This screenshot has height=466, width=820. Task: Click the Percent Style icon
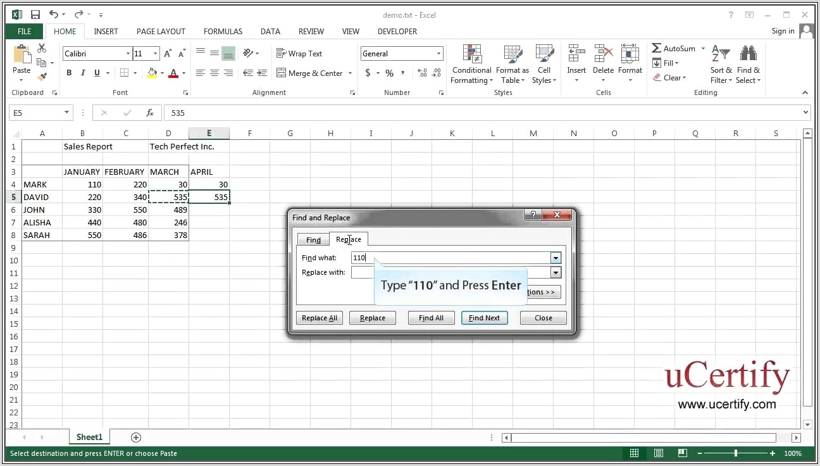pyautogui.click(x=389, y=73)
